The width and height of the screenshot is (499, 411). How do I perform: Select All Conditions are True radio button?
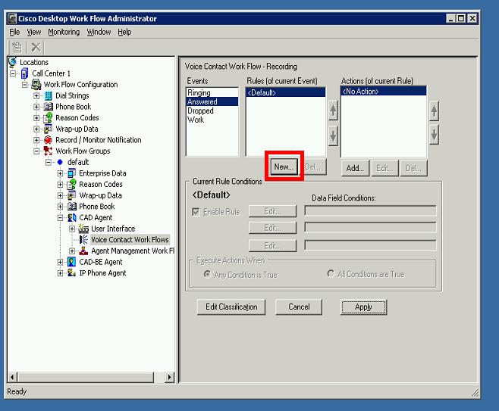(x=331, y=273)
